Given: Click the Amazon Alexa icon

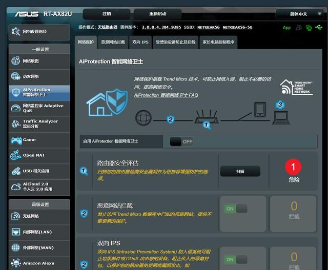Looking at the screenshot, I should coord(16,263).
